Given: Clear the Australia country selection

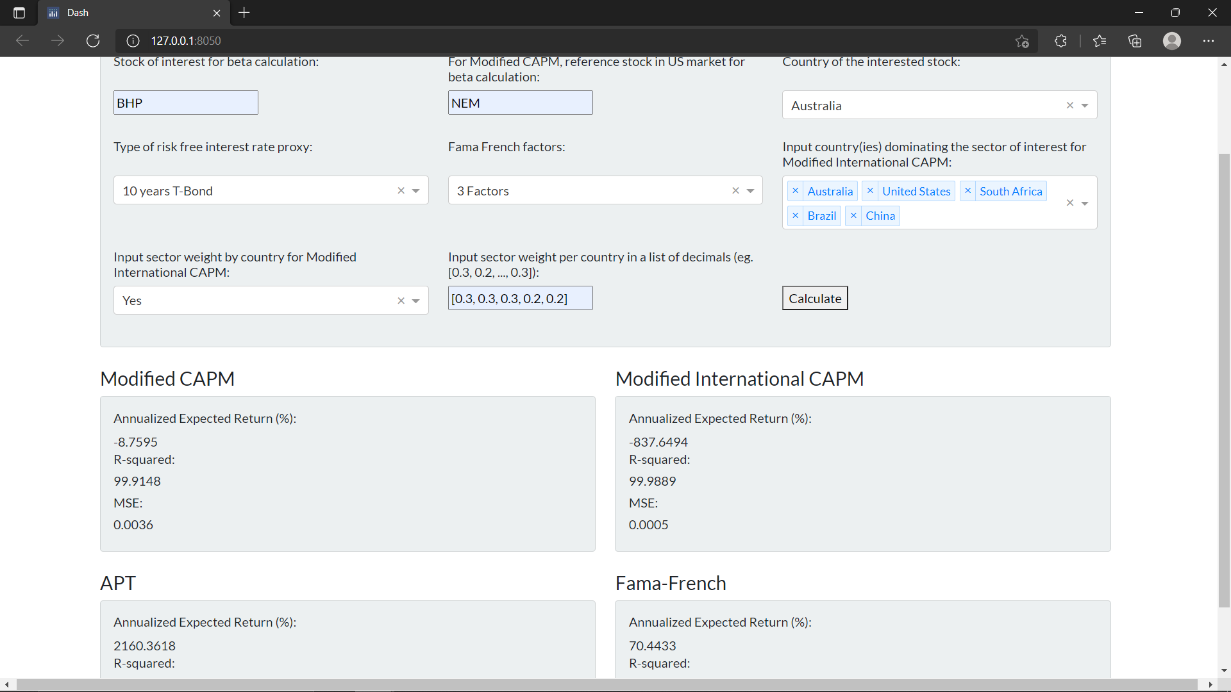Looking at the screenshot, I should click(x=1069, y=105).
